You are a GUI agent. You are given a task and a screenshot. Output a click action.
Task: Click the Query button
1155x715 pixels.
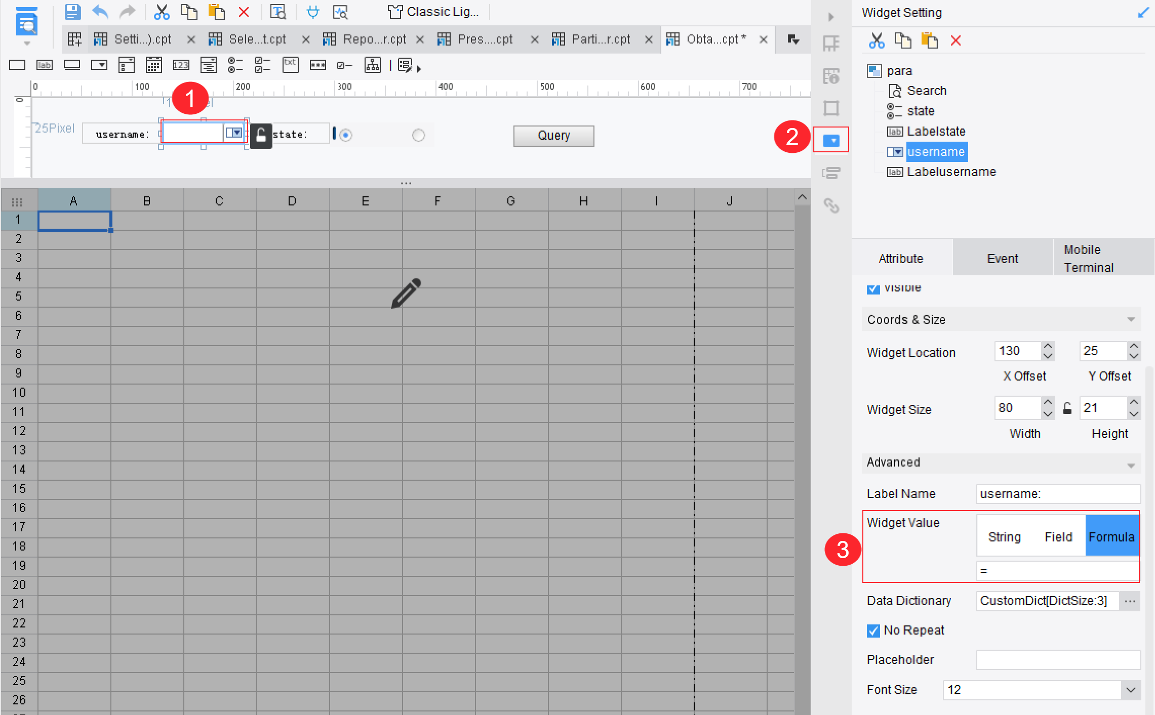coord(553,136)
